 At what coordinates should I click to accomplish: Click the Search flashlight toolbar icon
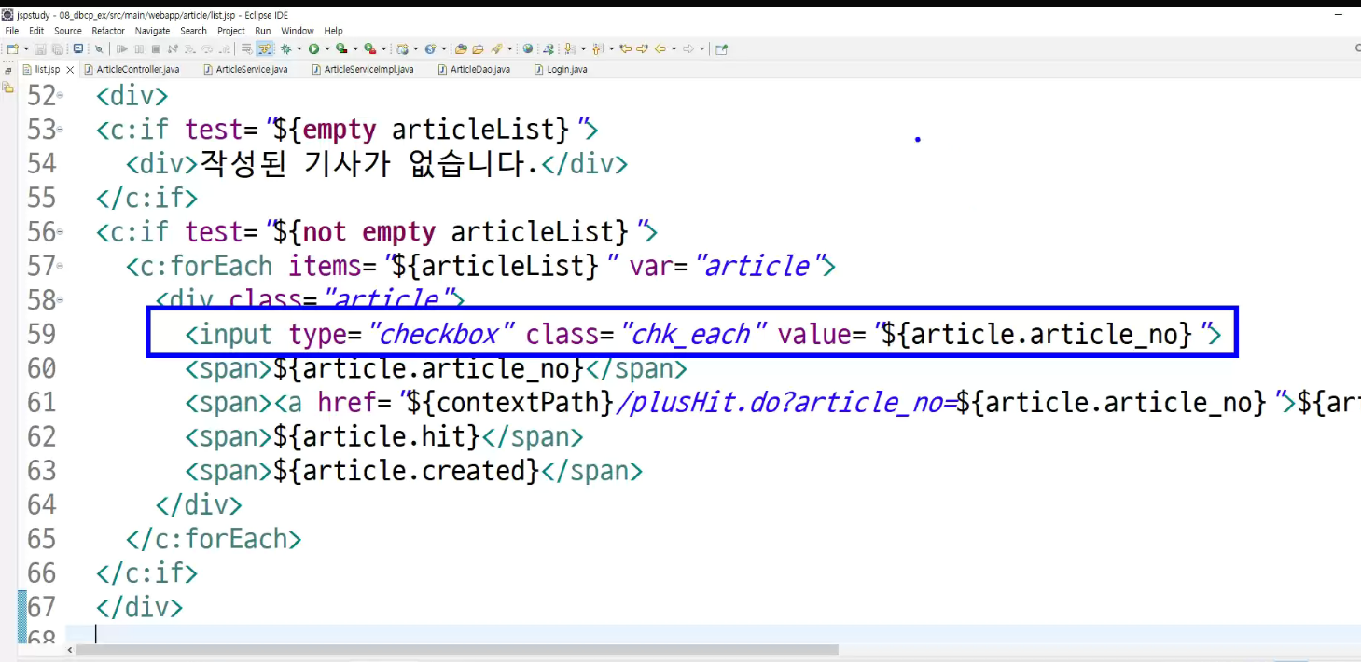pyautogui.click(x=496, y=48)
